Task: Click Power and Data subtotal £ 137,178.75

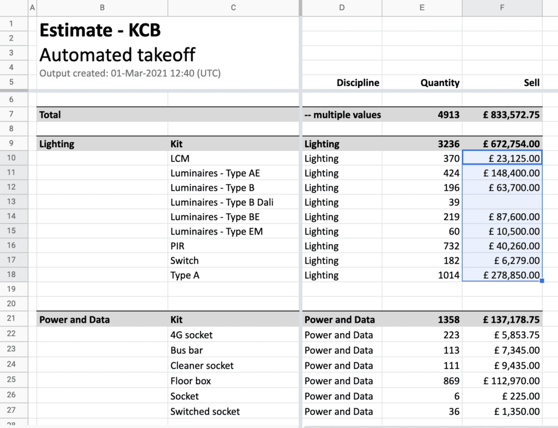Action: click(x=502, y=320)
